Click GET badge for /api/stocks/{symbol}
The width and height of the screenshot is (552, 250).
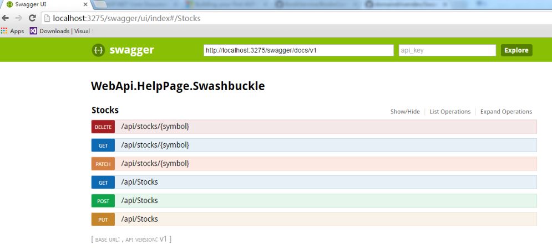[x=103, y=145]
